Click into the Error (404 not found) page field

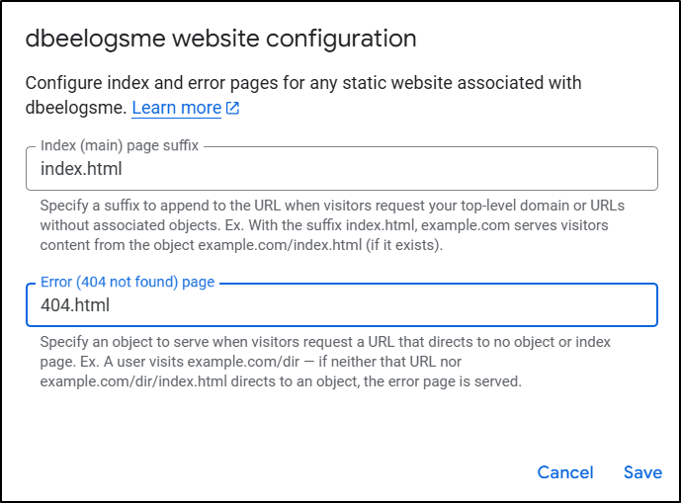coord(341,305)
